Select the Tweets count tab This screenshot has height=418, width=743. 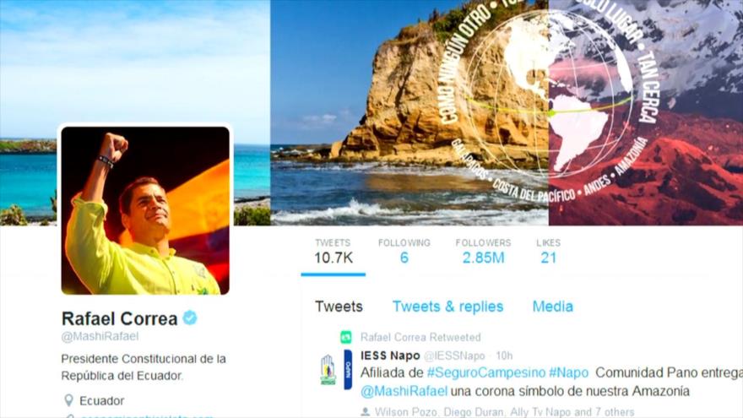334,252
